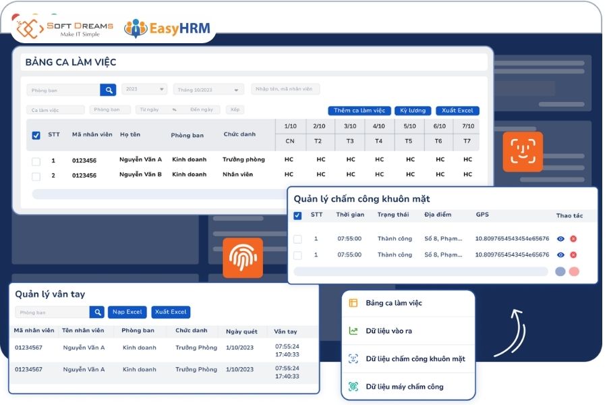
Task: Click the employee name or code search field
Action: (x=285, y=88)
